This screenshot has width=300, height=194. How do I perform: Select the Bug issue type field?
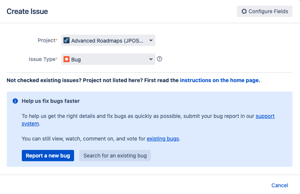[x=108, y=59]
